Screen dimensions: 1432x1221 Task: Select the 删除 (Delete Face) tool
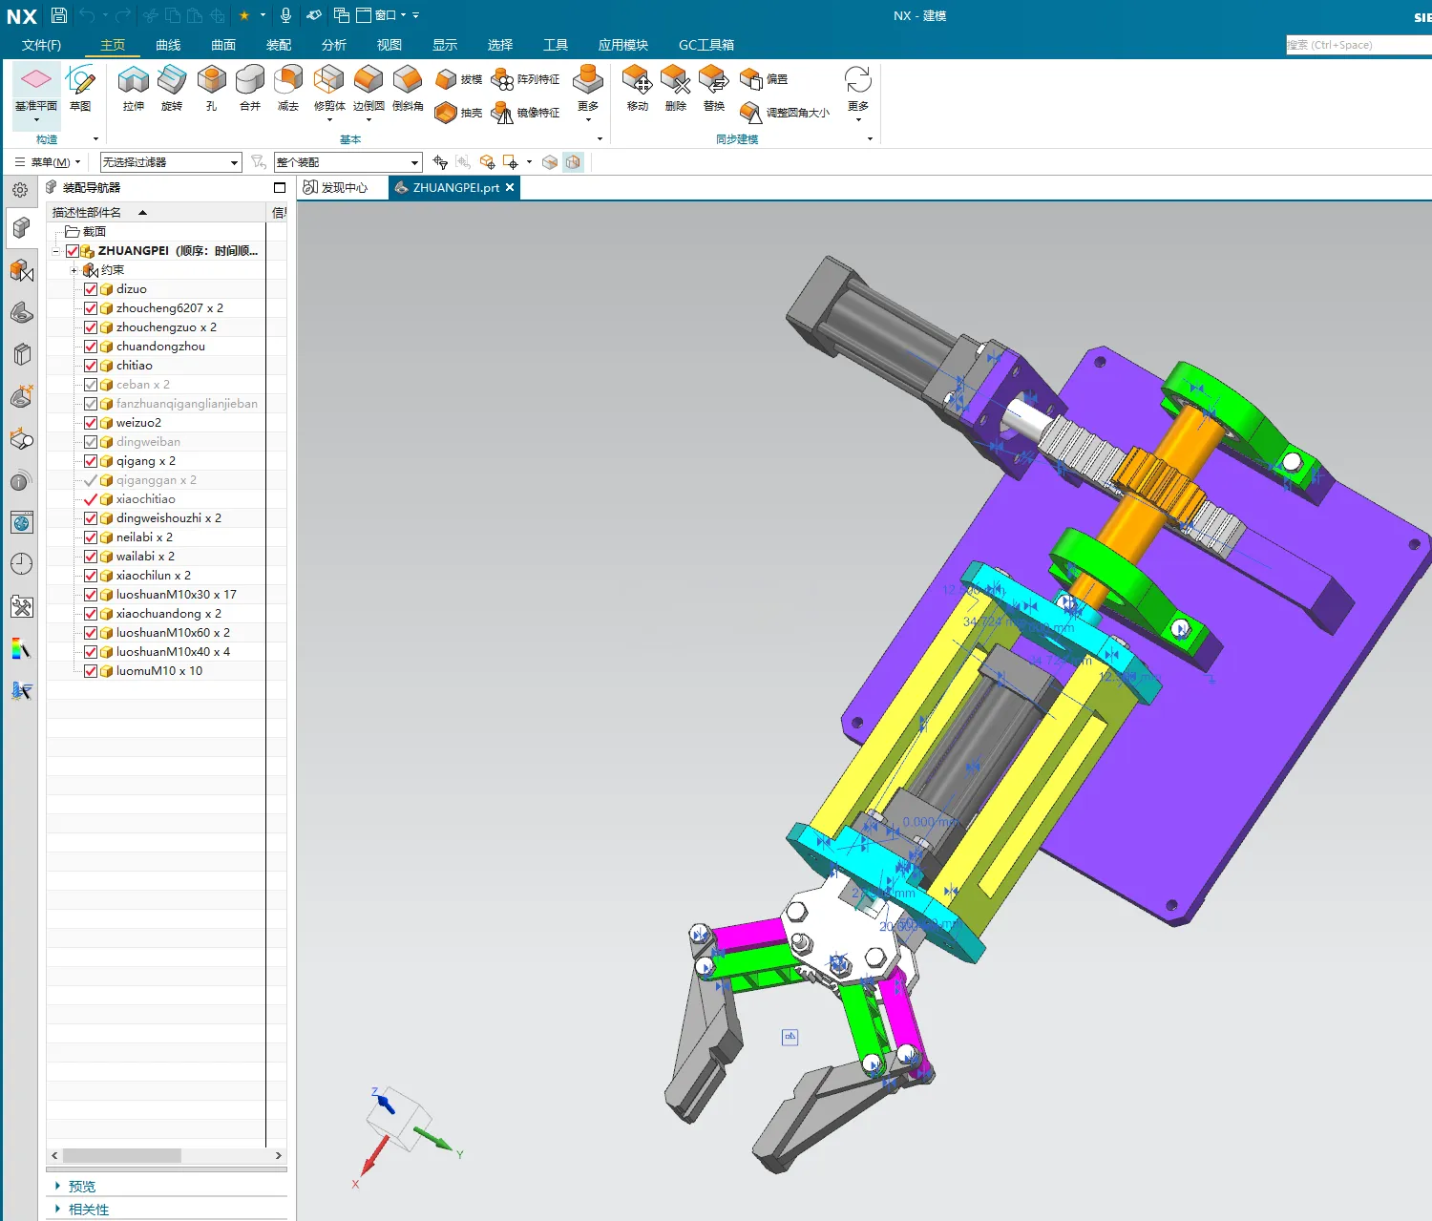click(x=676, y=89)
